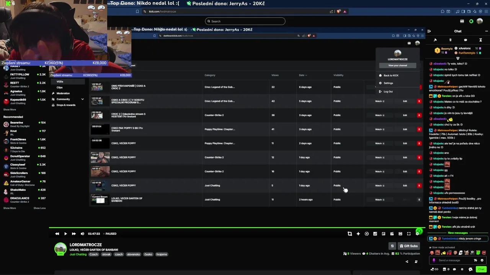Click the emote shortcut icon beside smiley
The height and width of the screenshot is (275, 490).
[x=475, y=260]
